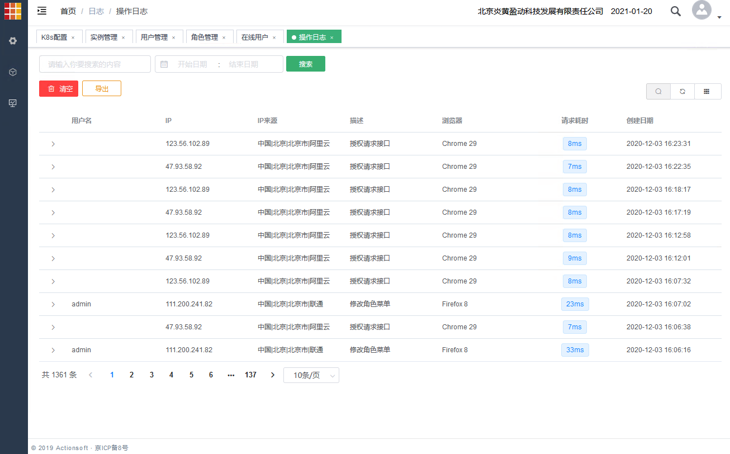Jump to page 5 in pagination
The image size is (730, 454).
point(191,375)
